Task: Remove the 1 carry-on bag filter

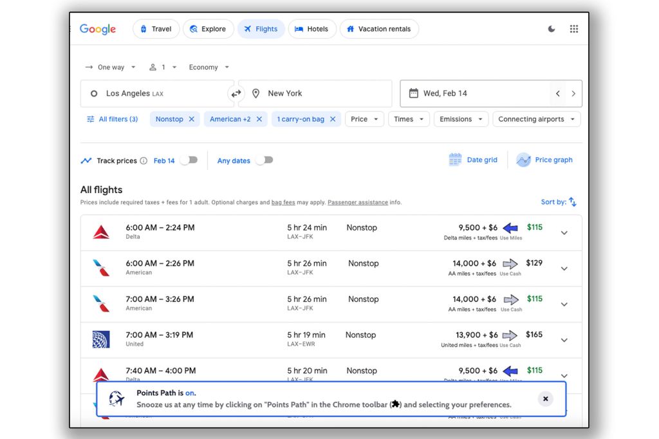Action: (x=333, y=119)
